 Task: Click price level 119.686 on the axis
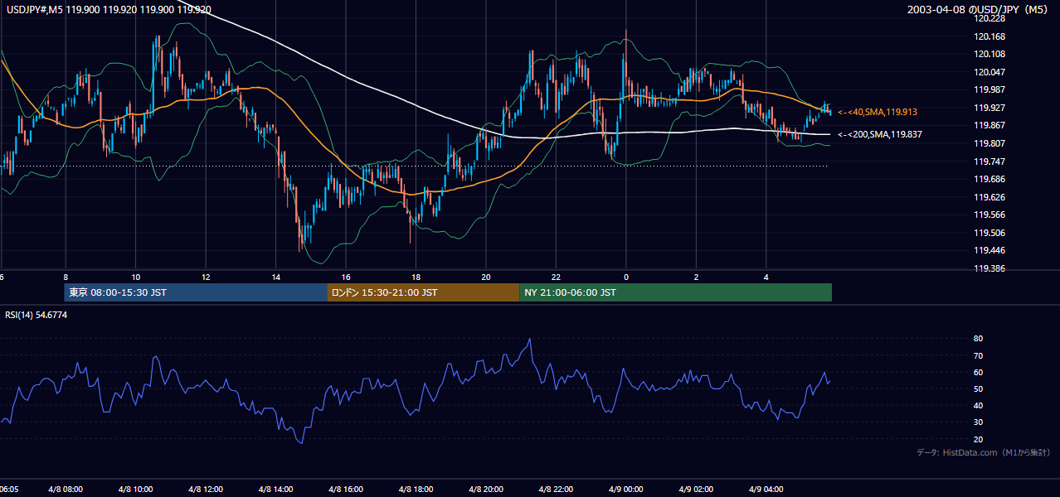[991, 179]
